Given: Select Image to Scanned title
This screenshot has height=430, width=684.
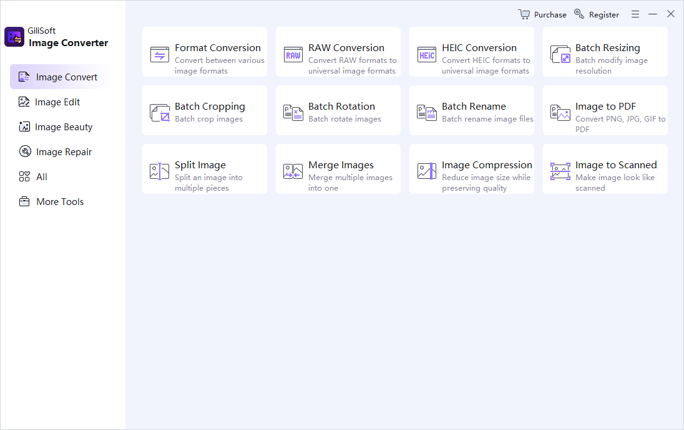Looking at the screenshot, I should [x=616, y=165].
